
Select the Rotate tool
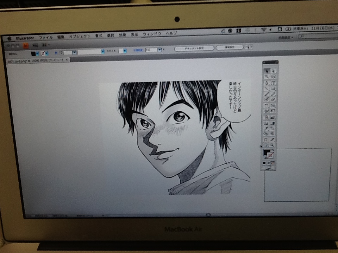(266, 105)
